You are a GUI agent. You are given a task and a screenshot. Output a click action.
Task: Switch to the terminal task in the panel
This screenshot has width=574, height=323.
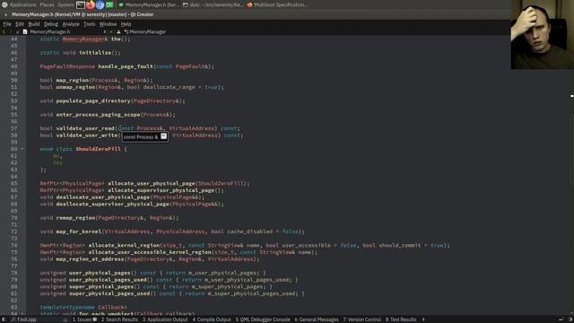click(x=213, y=4)
